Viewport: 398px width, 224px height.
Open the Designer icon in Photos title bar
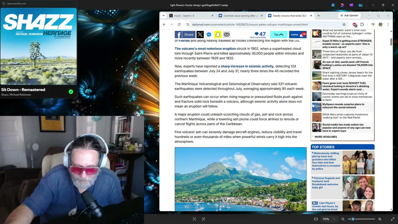pyautogui.click(x=342, y=5)
